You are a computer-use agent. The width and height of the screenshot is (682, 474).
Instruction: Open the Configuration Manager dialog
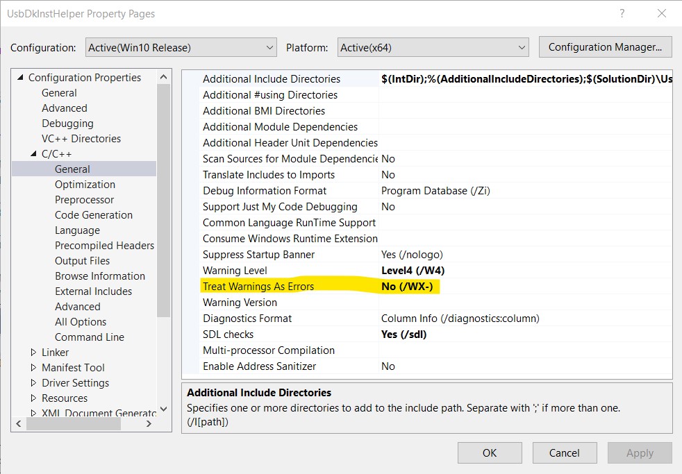click(610, 46)
